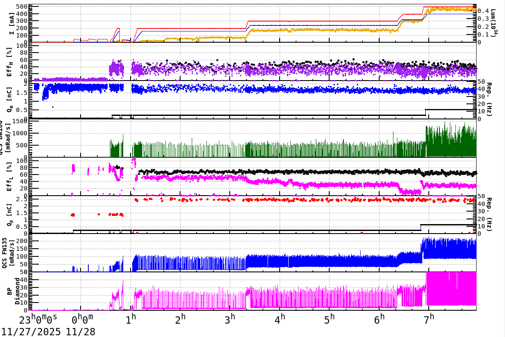Click the BP Diamond axis title

pyautogui.click(x=12, y=291)
